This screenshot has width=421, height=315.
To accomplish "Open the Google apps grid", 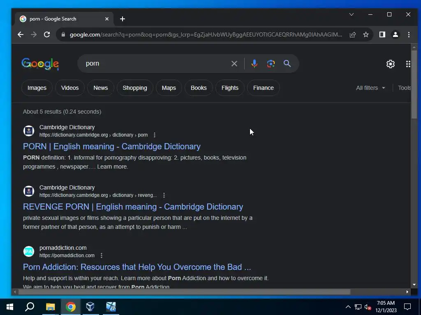I will [x=408, y=64].
